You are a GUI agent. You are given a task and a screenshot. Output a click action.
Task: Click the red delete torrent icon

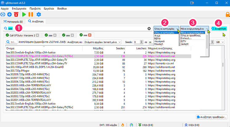(x=16, y=14)
